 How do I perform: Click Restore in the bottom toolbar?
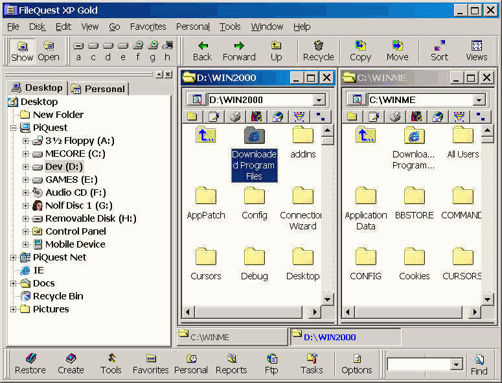click(x=30, y=364)
